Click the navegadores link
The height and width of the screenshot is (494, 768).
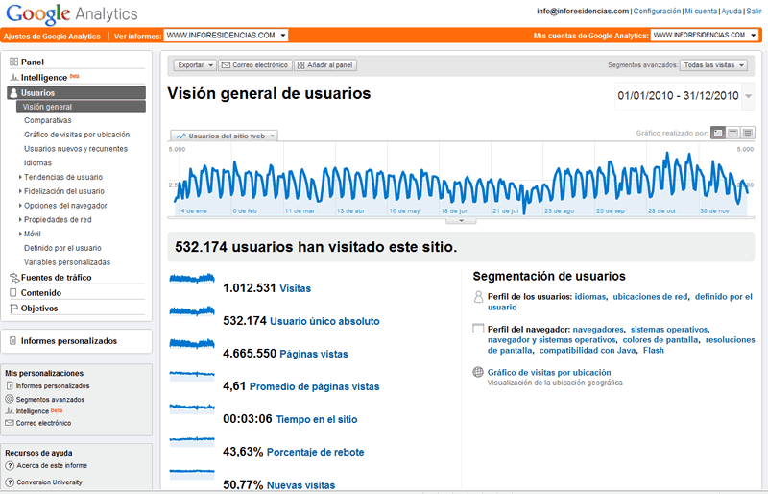point(598,329)
